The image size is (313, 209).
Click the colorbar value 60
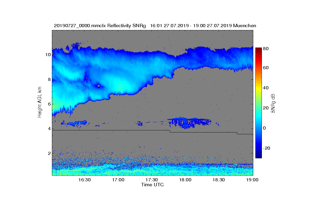click(266, 68)
